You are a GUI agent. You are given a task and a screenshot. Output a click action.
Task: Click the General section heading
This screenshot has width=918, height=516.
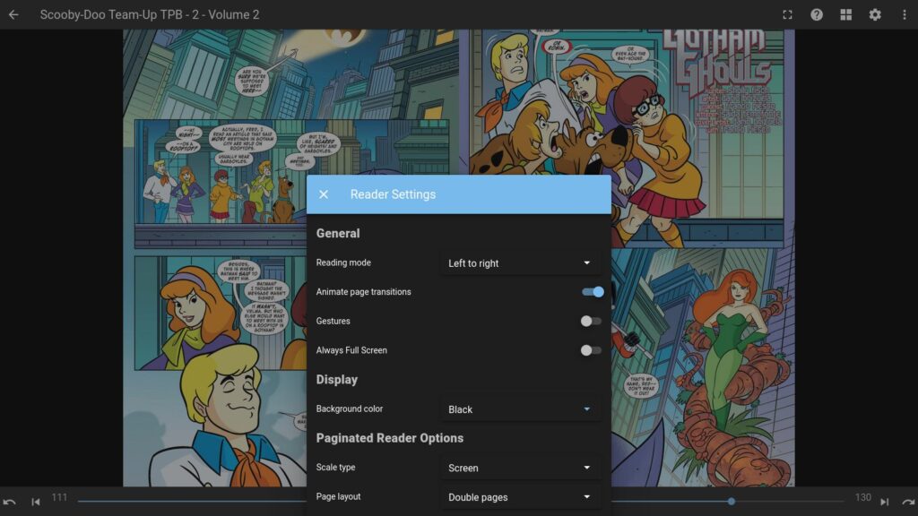338,234
